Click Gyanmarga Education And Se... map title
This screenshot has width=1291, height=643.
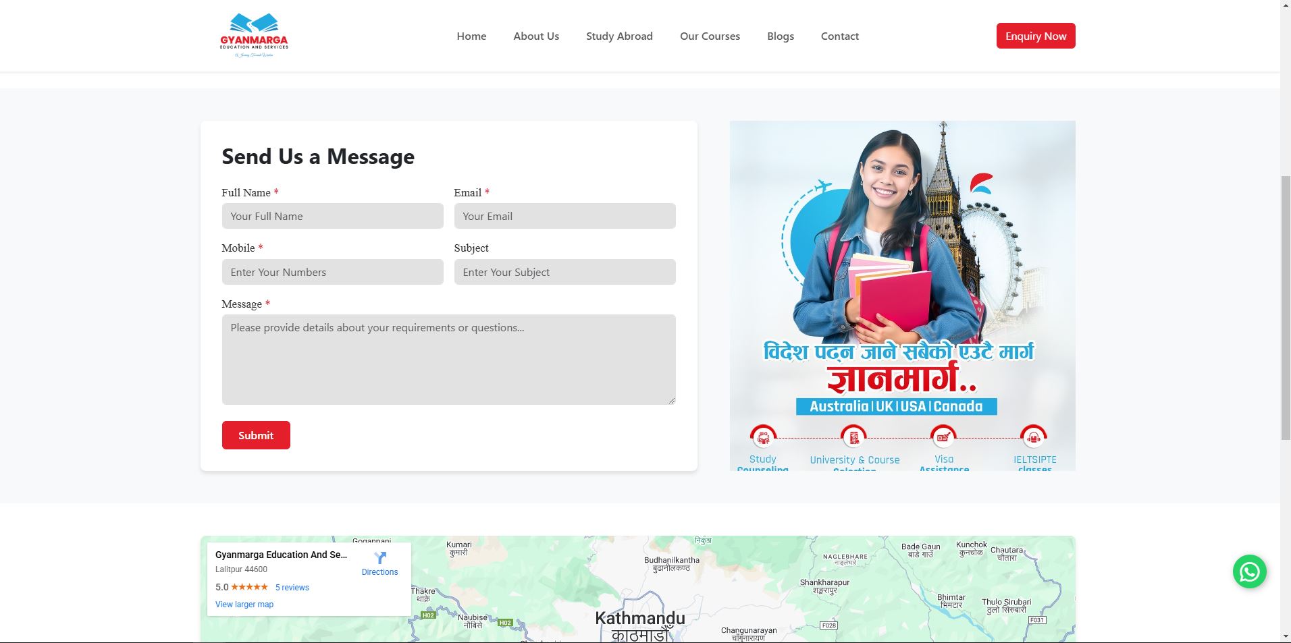[x=281, y=555]
